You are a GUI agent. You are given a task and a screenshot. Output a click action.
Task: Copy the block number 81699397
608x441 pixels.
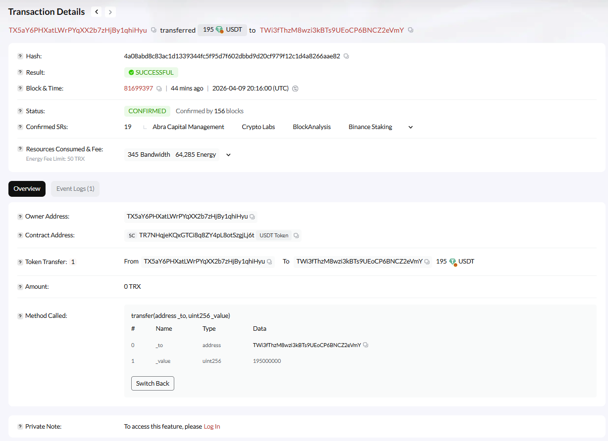159,89
